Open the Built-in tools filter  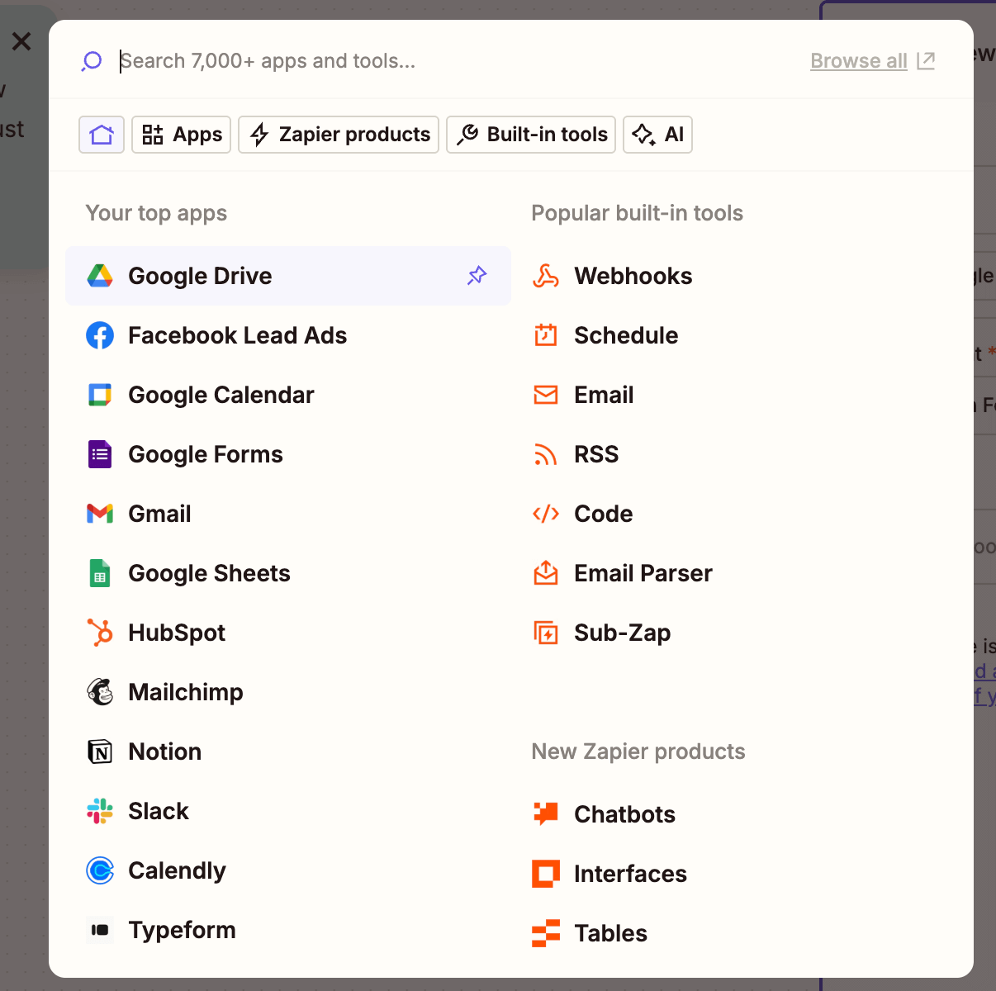(530, 135)
